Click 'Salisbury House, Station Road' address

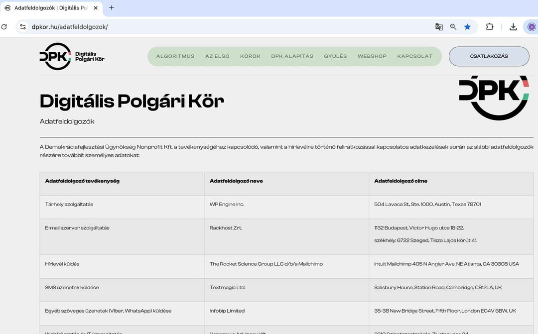tap(438, 287)
